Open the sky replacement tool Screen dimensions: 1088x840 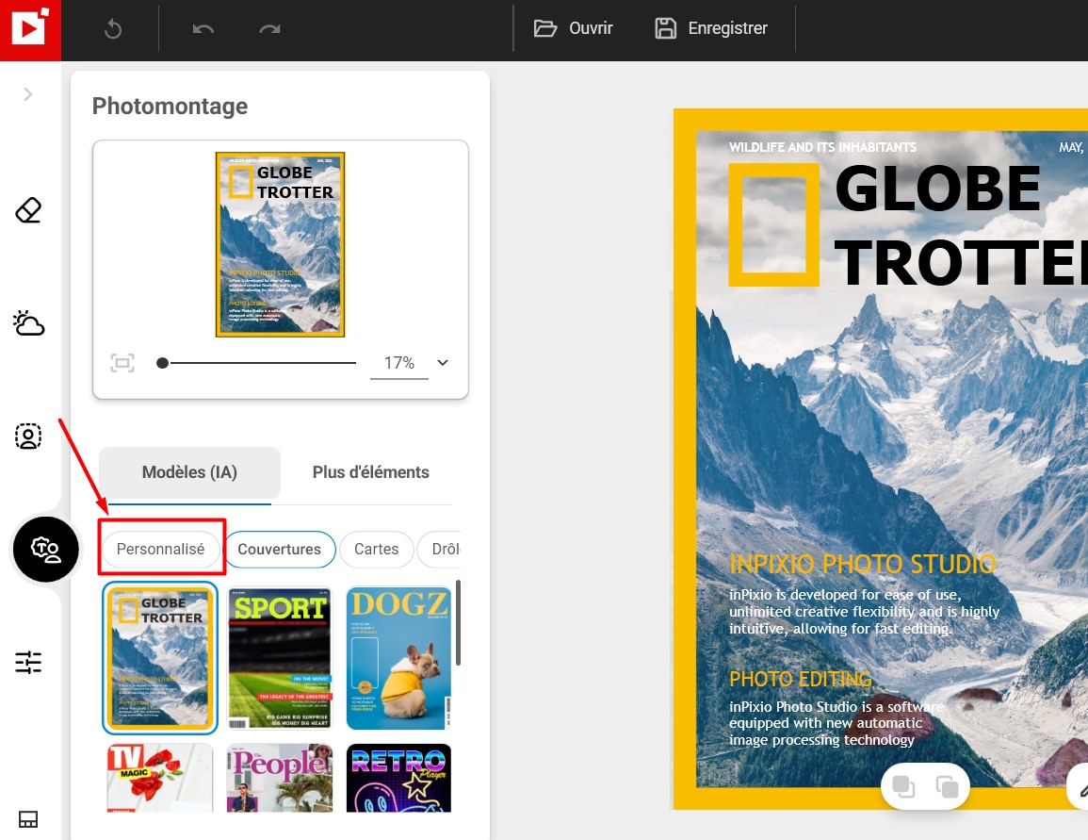pos(28,323)
